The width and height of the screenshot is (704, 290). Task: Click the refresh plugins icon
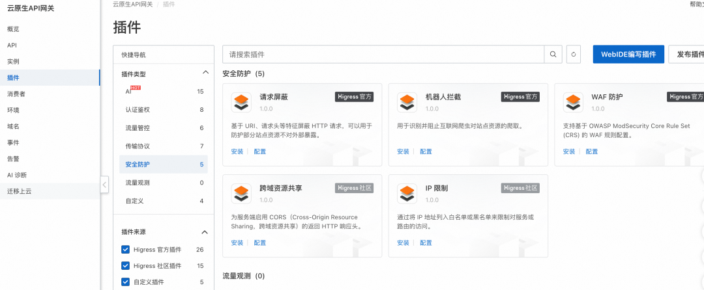(574, 54)
